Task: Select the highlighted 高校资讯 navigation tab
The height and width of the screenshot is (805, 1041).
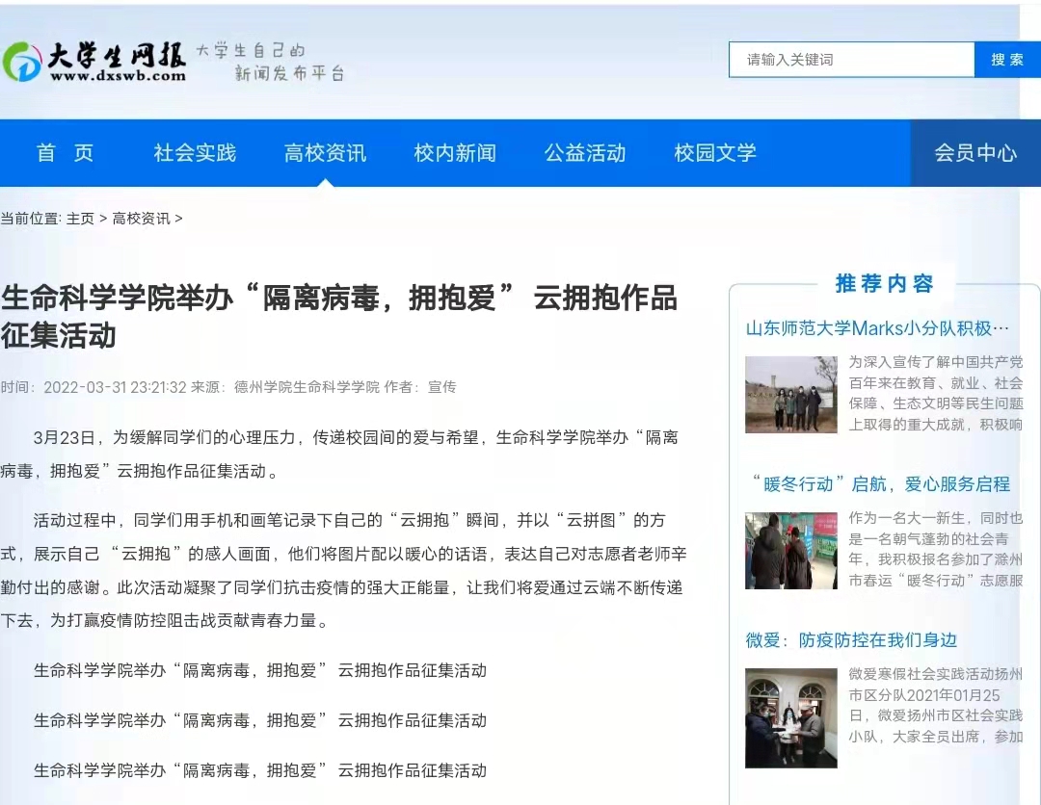Action: coord(324,153)
